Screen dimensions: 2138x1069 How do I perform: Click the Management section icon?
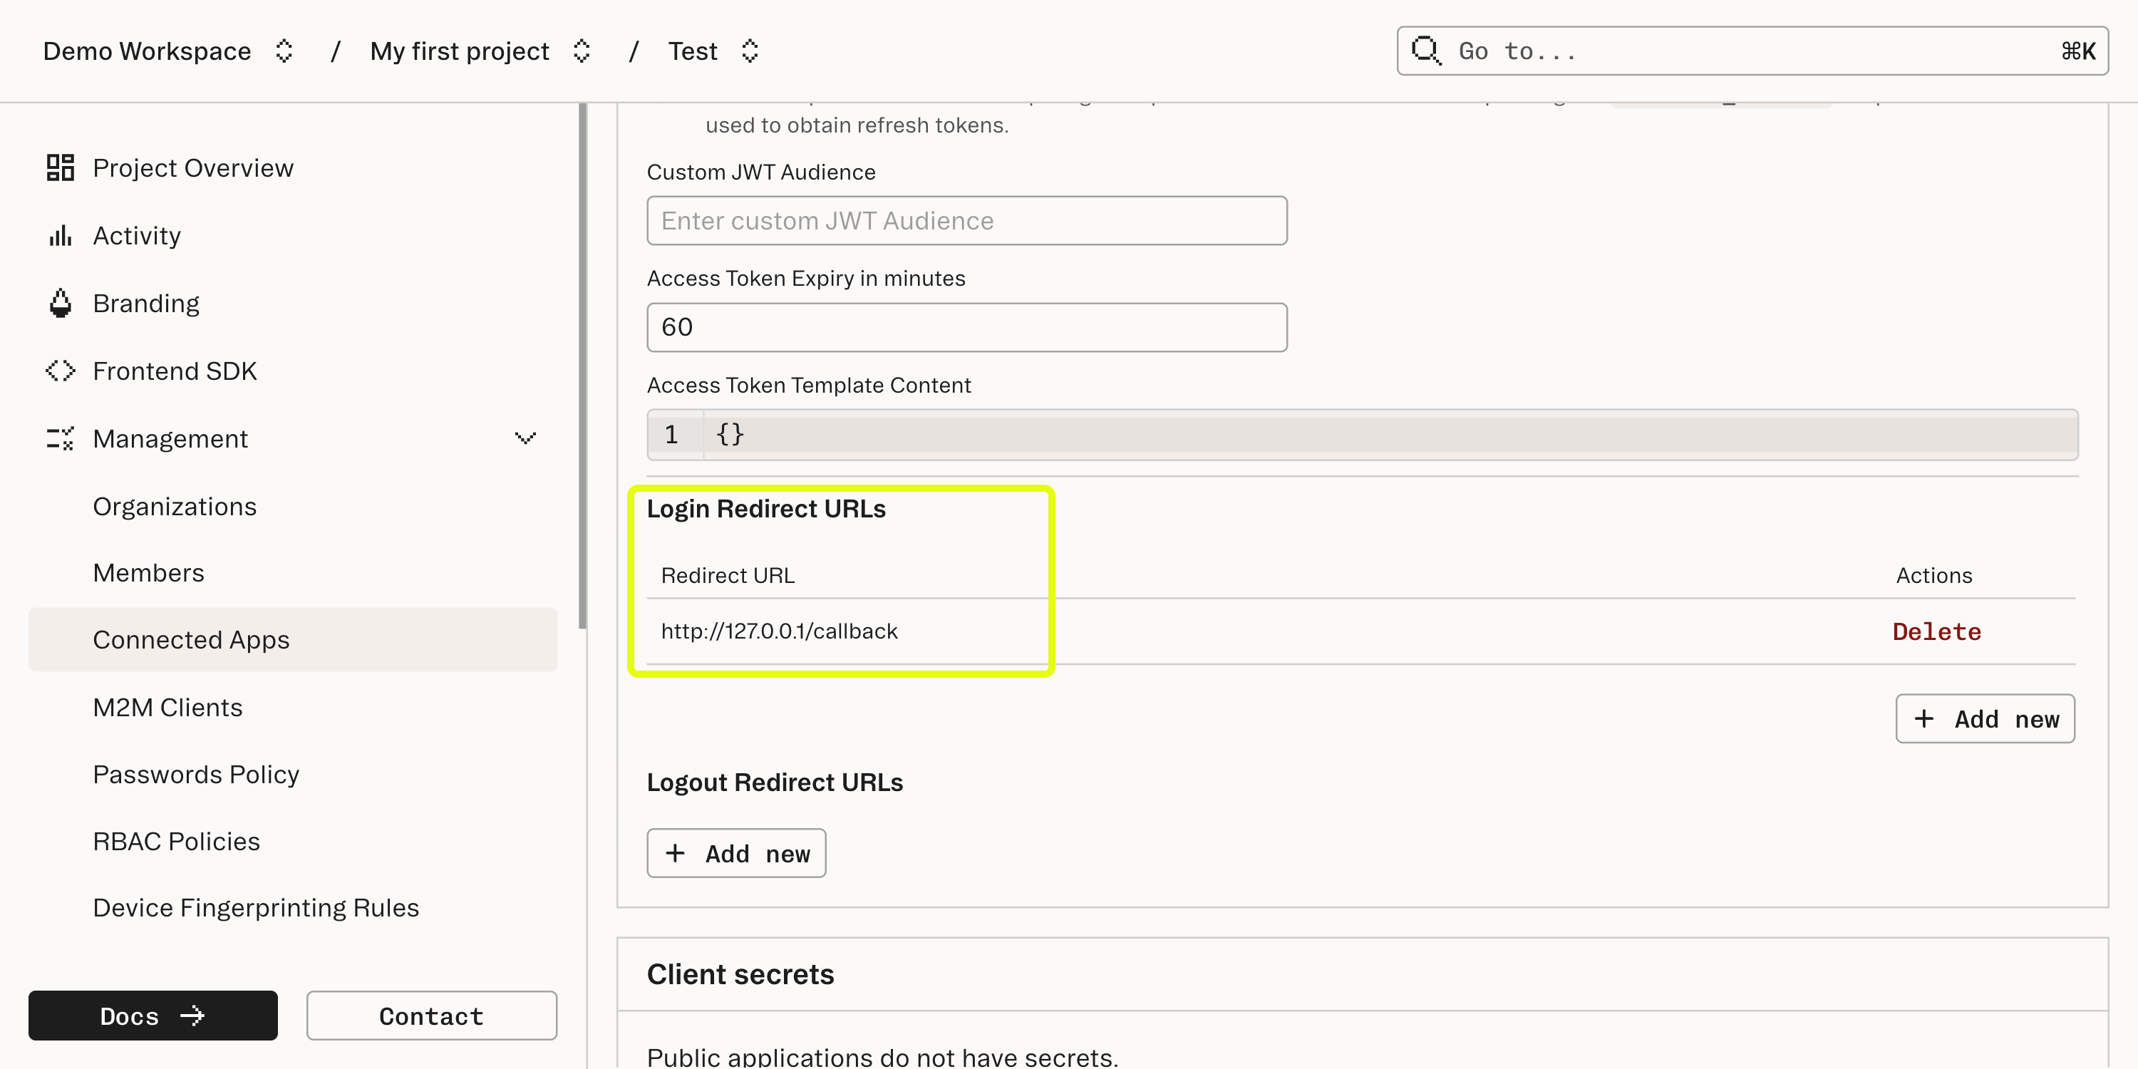coord(59,438)
